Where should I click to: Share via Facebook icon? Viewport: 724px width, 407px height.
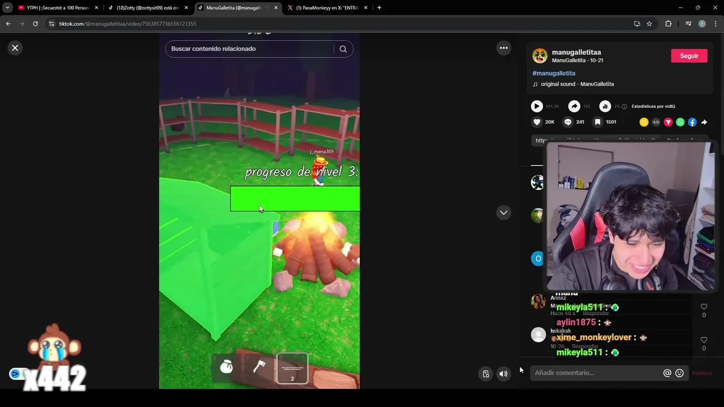point(692,122)
